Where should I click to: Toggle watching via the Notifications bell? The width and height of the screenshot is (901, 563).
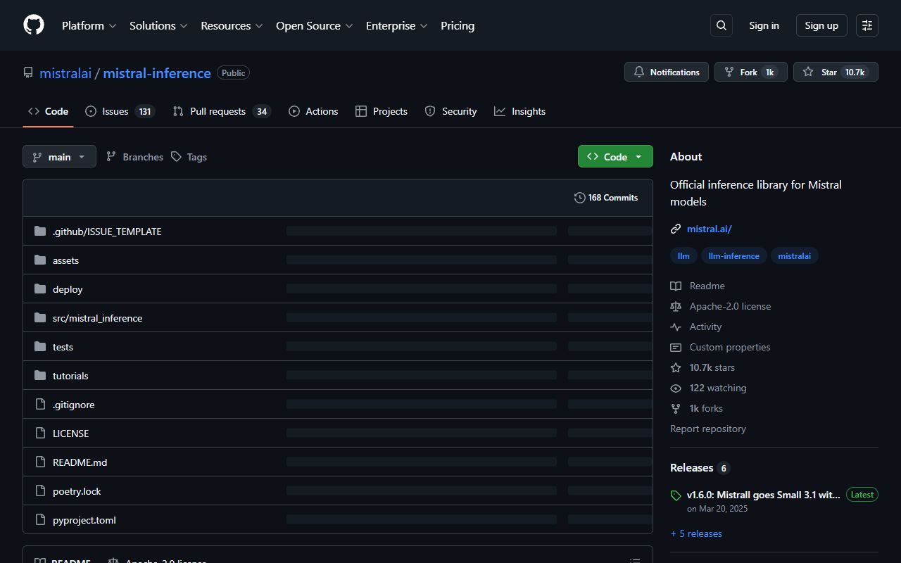tap(639, 72)
